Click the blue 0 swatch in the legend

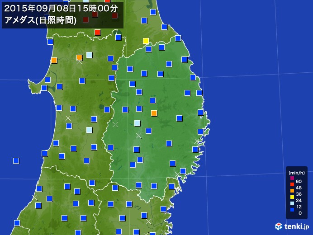pos(292,210)
